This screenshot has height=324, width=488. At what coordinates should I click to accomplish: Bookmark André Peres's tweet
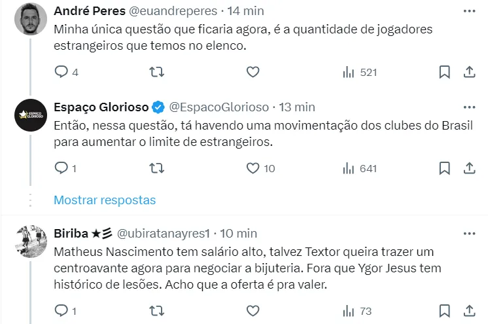click(444, 72)
